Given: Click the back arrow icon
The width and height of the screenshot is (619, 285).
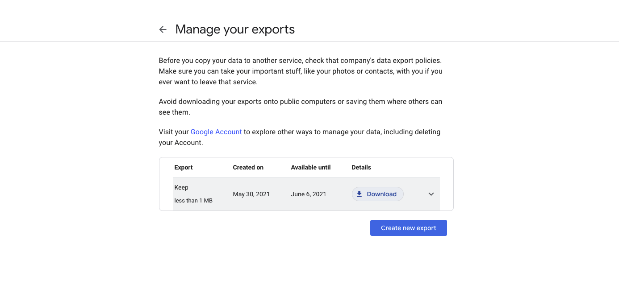Looking at the screenshot, I should (x=163, y=29).
